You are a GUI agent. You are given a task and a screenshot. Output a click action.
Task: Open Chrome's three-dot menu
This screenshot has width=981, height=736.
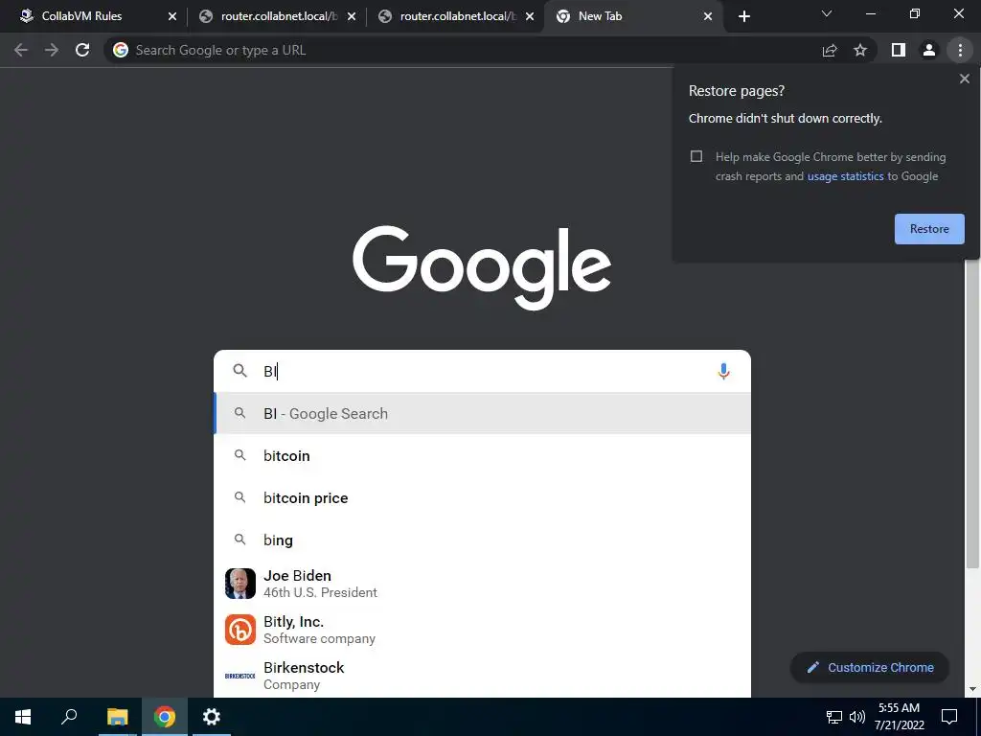960,50
